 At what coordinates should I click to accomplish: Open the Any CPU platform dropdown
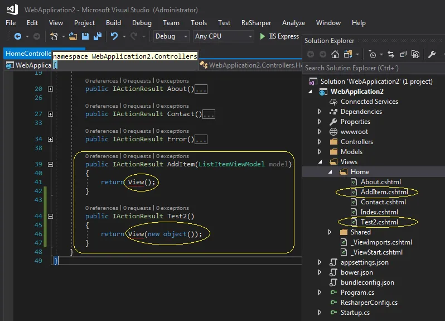(x=223, y=36)
